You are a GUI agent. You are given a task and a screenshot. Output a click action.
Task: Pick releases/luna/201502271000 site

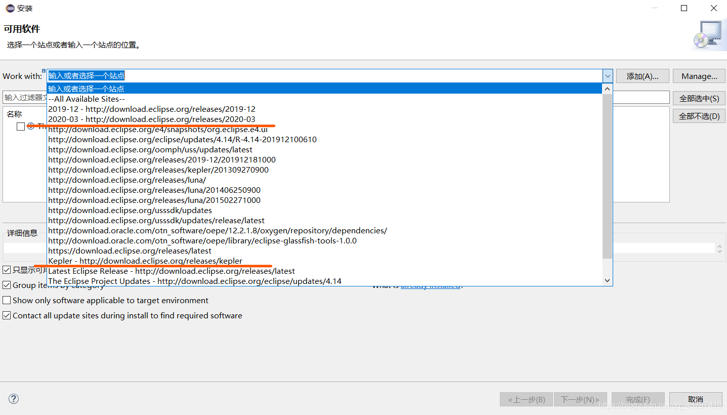click(325, 200)
